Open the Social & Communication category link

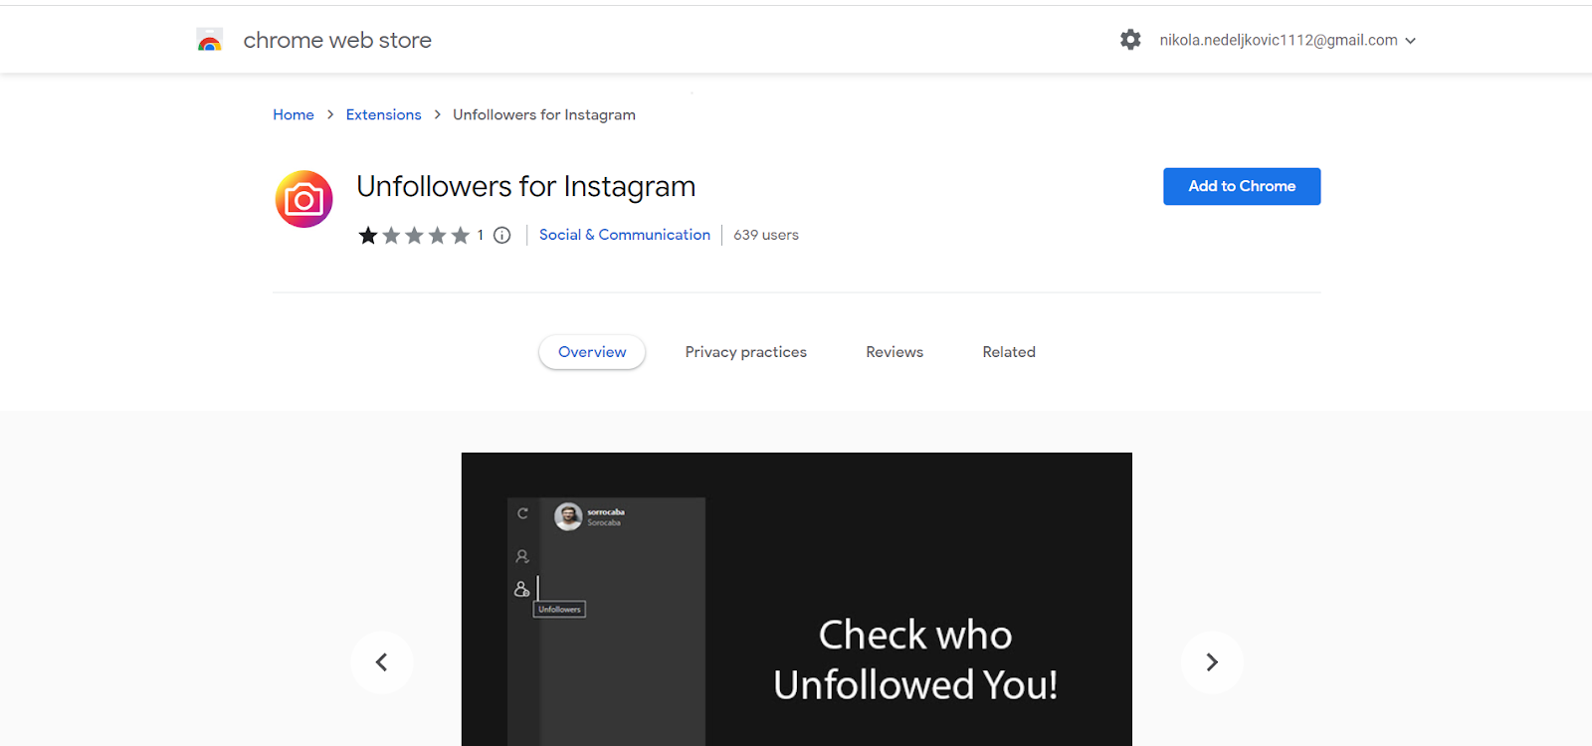[625, 235]
